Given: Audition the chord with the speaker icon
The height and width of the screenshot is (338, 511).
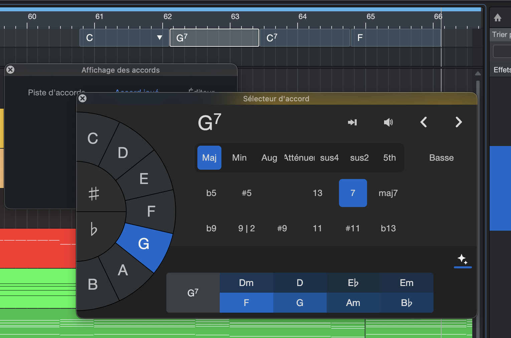Looking at the screenshot, I should tap(388, 122).
